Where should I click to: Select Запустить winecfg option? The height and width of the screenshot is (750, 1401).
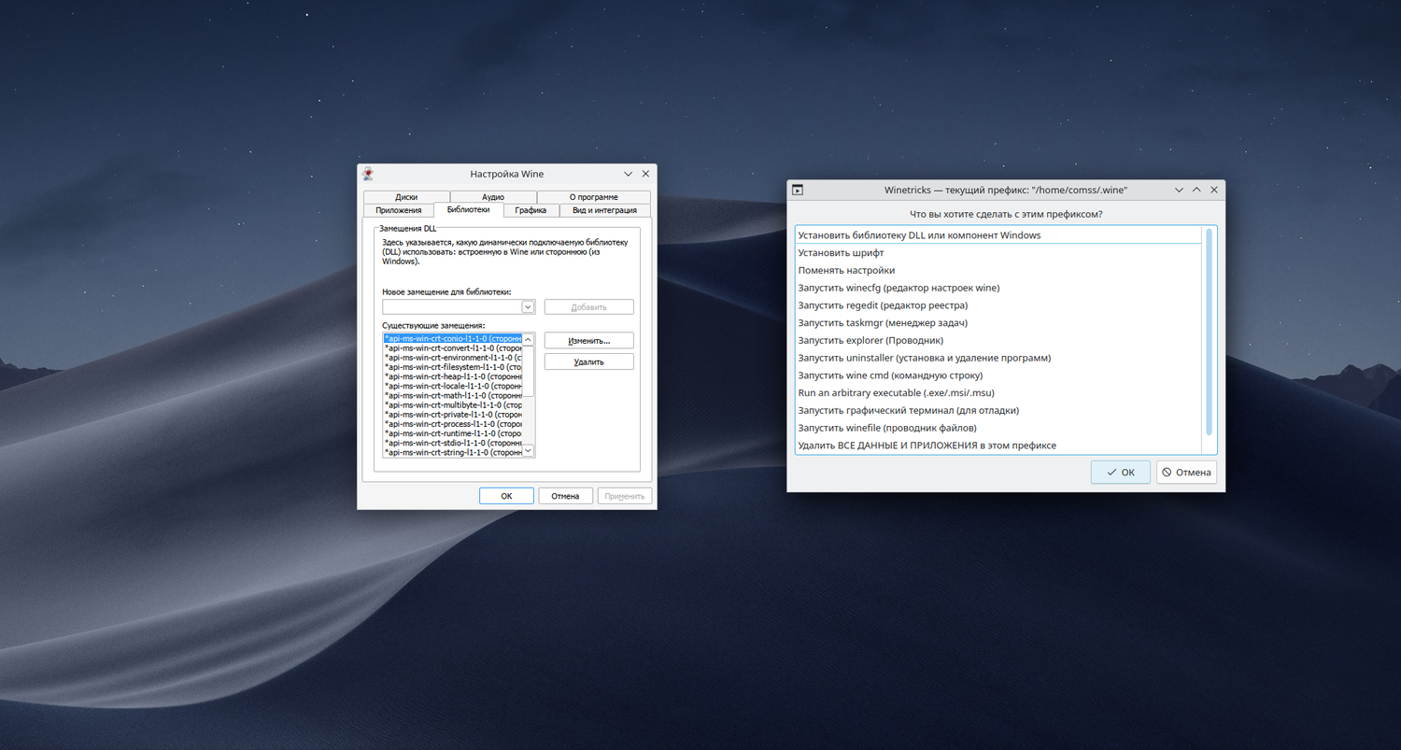(998, 288)
